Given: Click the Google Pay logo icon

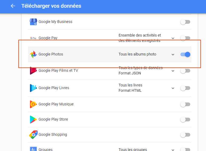Looking at the screenshot, I should coord(33,38).
